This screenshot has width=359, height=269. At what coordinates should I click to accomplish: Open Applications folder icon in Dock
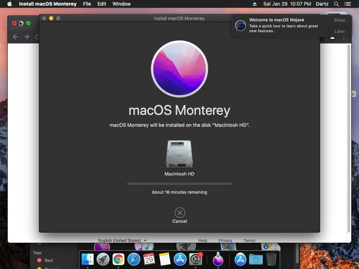pyautogui.click(x=241, y=259)
